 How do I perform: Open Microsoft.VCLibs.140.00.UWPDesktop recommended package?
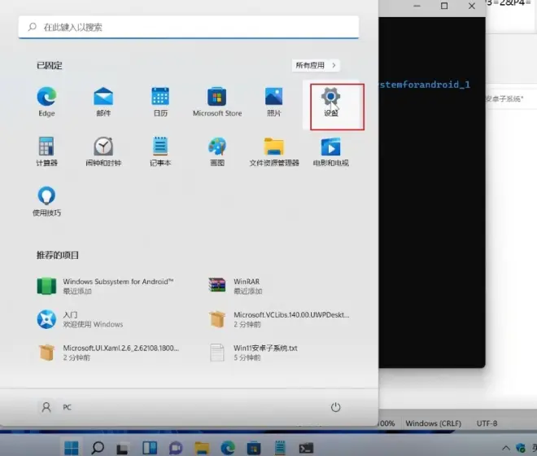(279, 319)
